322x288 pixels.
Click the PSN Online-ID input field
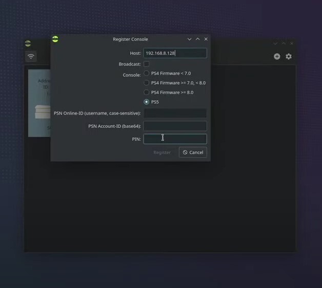(175, 113)
